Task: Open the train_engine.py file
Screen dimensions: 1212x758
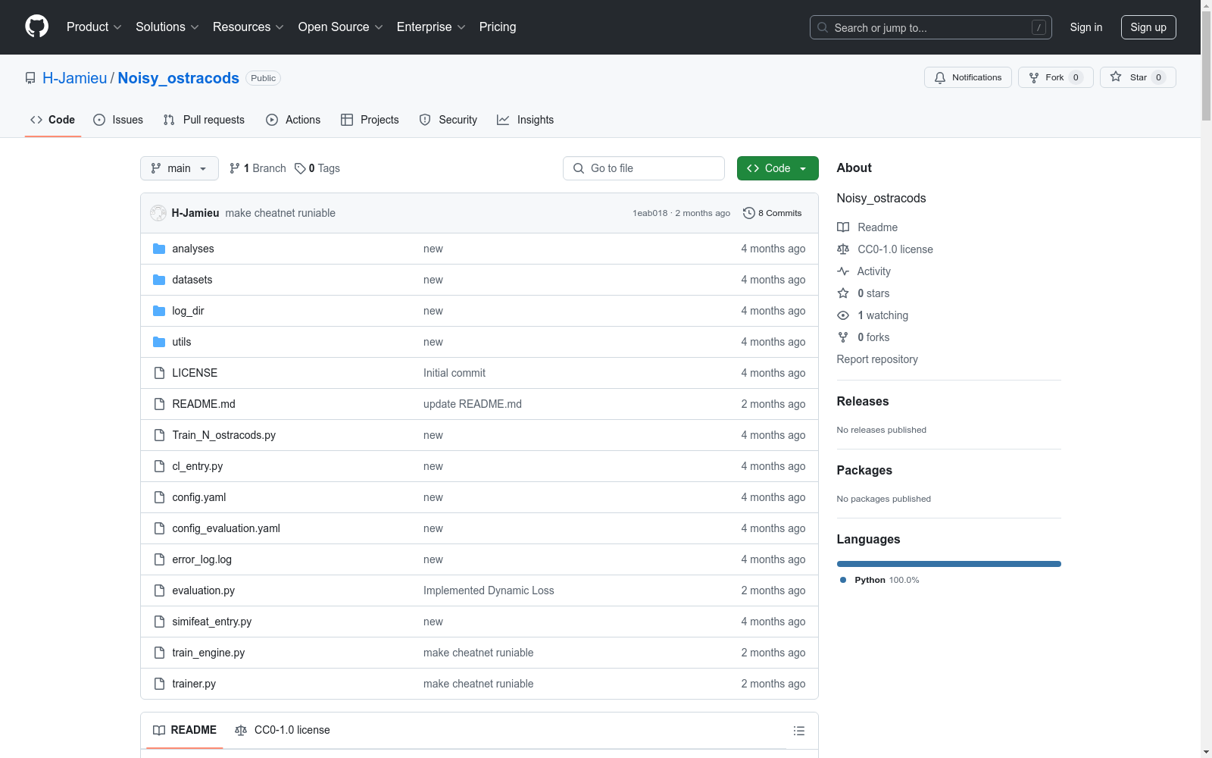Action: 208,653
